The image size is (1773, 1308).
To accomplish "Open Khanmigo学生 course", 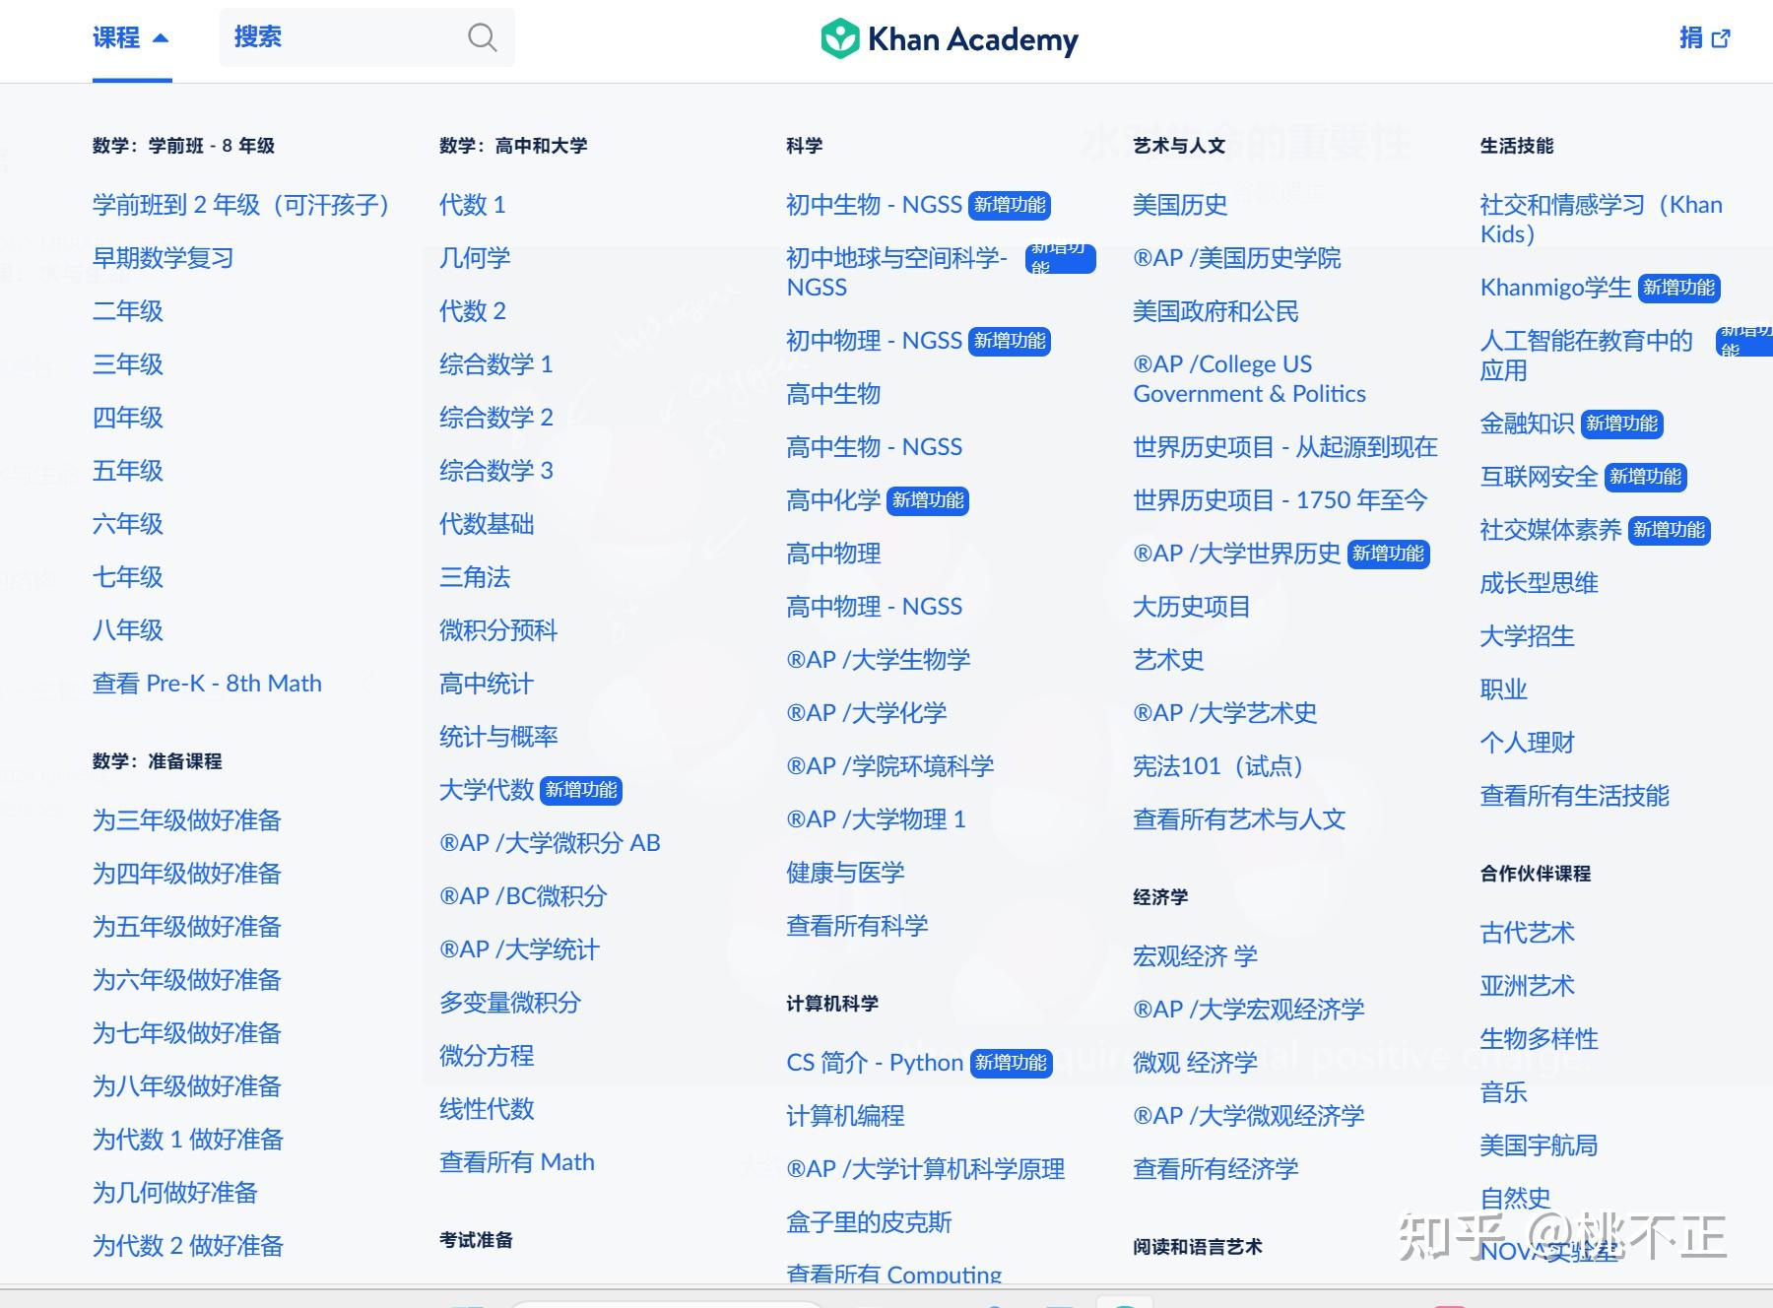I will [x=1556, y=288].
